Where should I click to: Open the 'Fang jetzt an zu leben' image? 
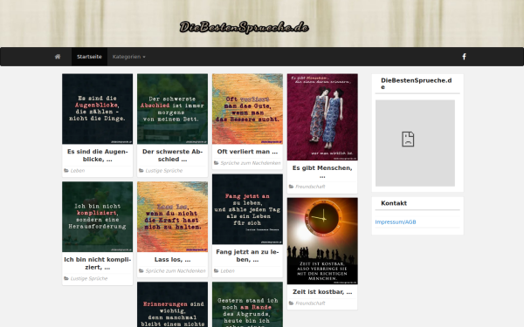pyautogui.click(x=247, y=209)
